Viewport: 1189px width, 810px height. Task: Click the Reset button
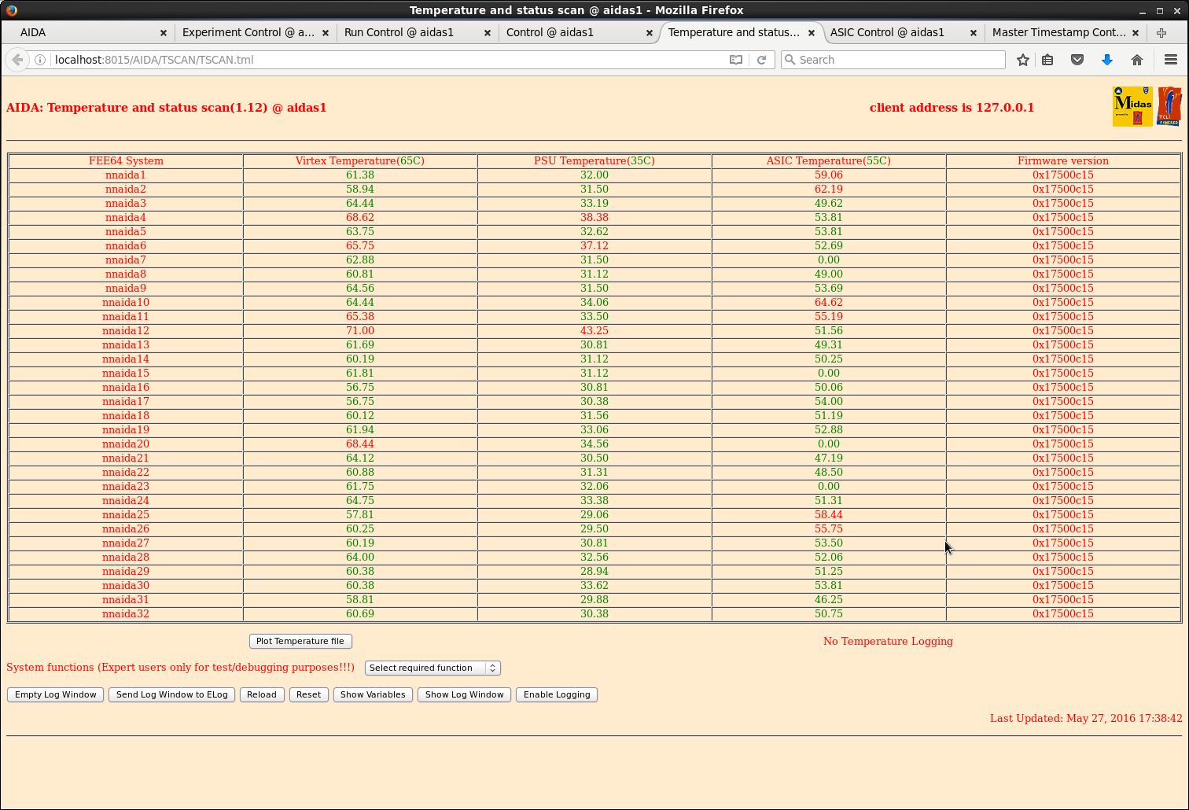pyautogui.click(x=308, y=694)
